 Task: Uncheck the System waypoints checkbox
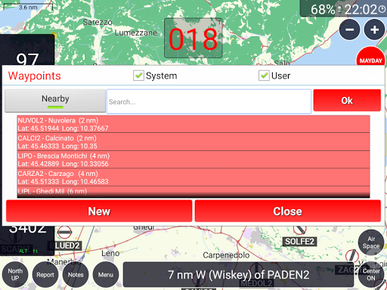[x=138, y=76]
